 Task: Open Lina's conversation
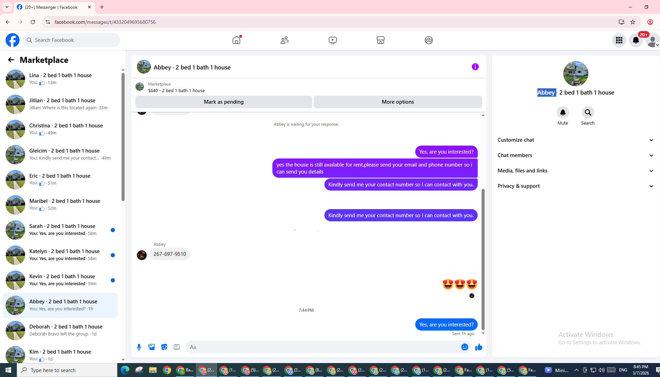coord(60,79)
